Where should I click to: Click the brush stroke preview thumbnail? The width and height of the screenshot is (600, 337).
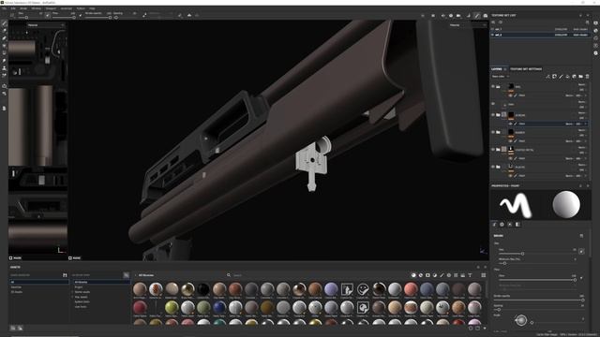click(x=516, y=205)
